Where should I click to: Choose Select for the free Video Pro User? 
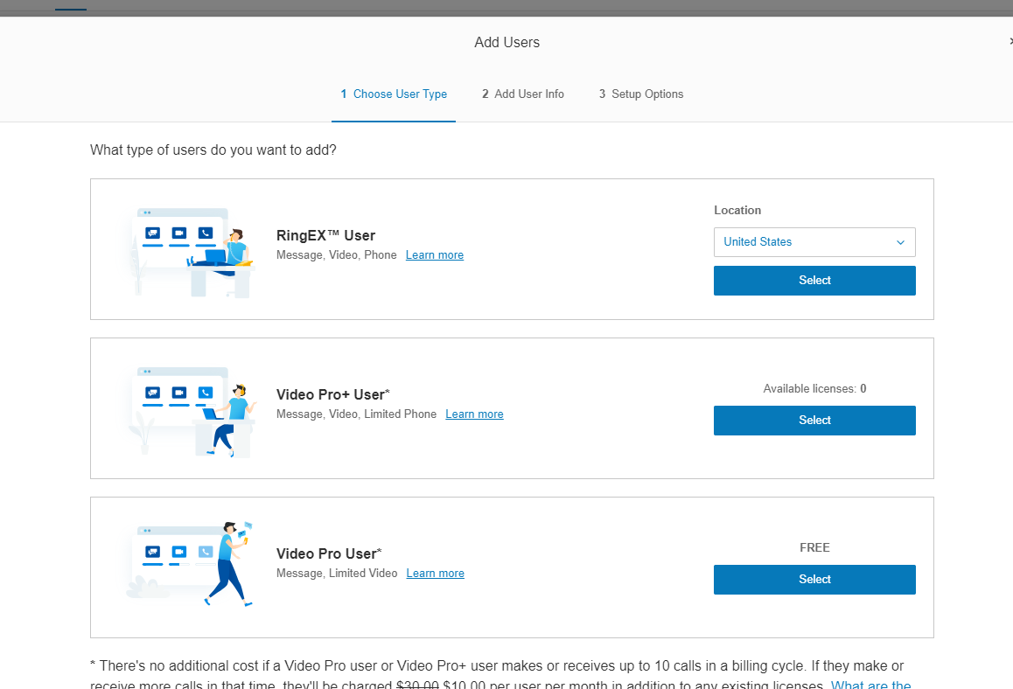point(814,580)
